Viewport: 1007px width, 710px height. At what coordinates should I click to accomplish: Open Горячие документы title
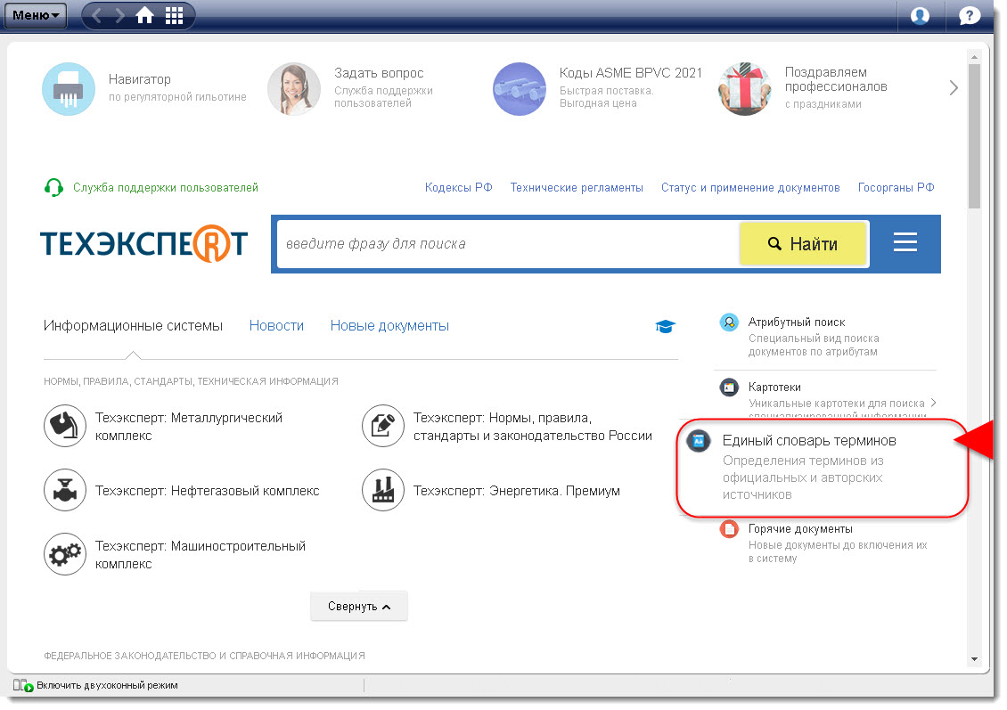coord(800,529)
